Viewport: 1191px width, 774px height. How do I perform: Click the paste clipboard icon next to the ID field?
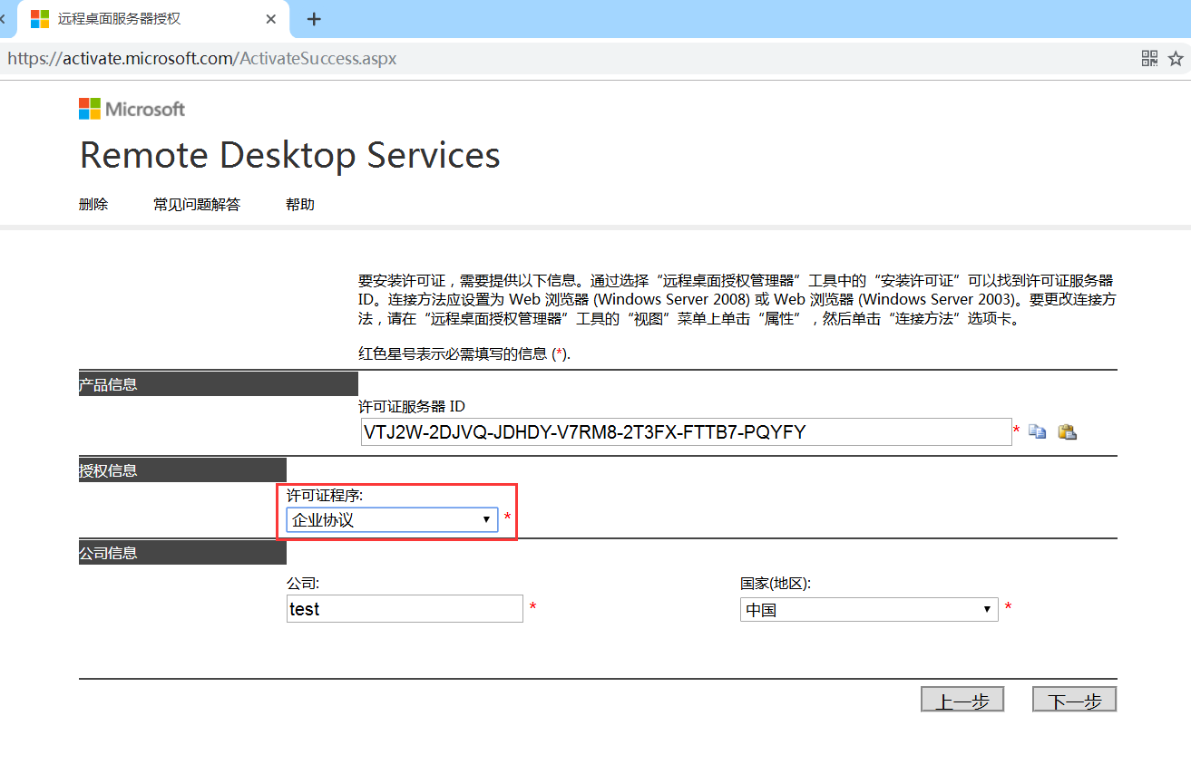point(1067,431)
